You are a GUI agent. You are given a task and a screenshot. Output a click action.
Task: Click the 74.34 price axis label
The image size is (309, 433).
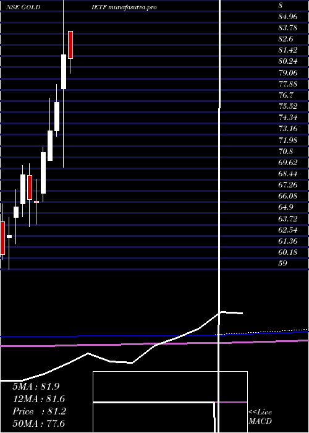click(x=288, y=118)
